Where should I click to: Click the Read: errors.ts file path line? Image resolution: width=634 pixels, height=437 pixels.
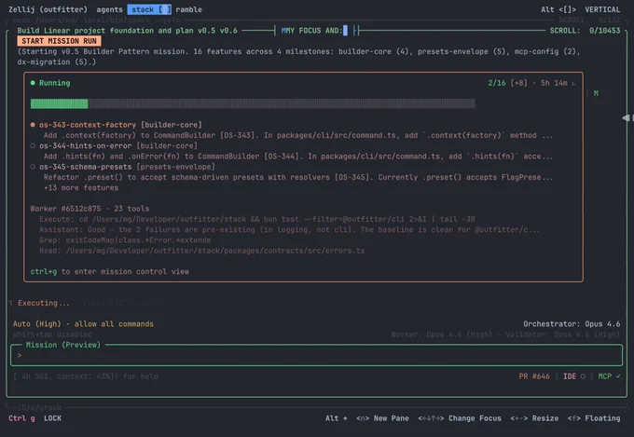(201, 251)
